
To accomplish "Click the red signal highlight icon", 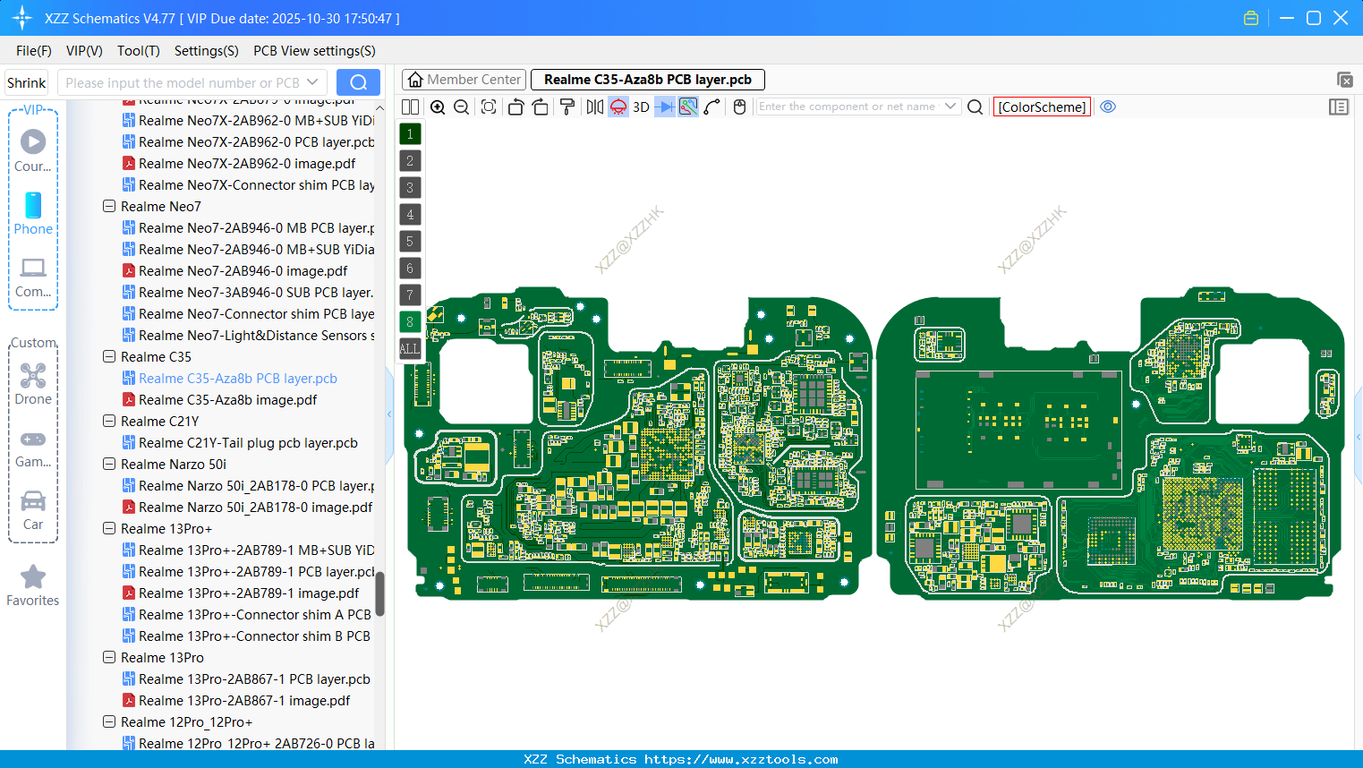I will [618, 107].
